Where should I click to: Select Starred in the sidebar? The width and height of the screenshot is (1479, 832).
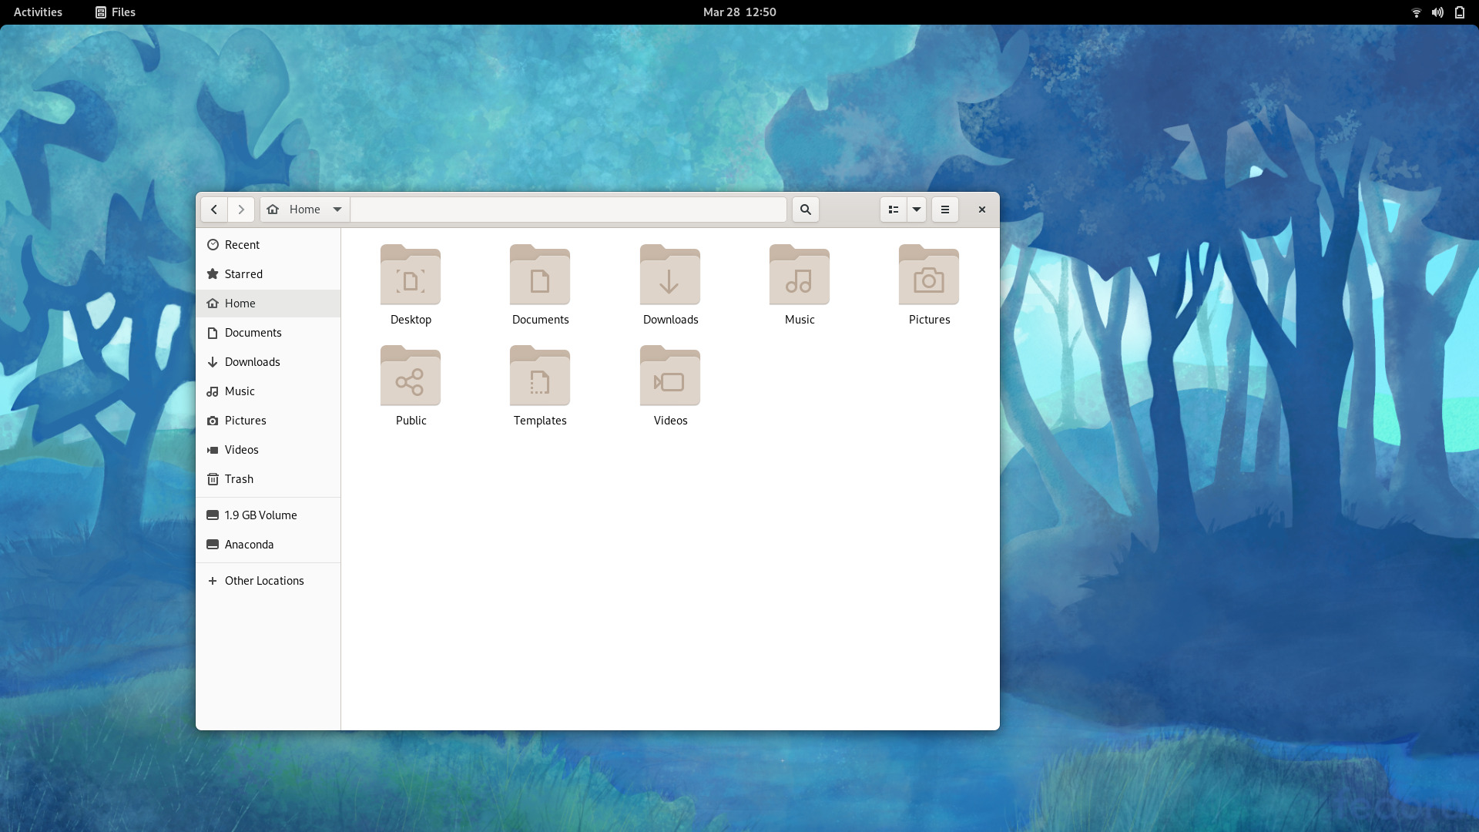[243, 274]
